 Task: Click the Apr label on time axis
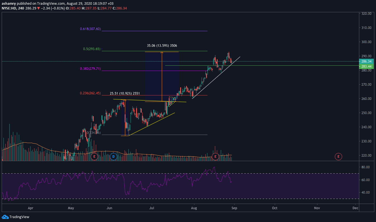point(31,208)
